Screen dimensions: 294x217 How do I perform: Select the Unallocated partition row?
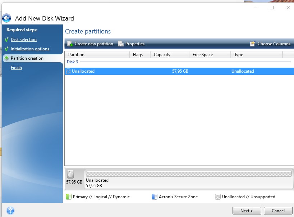coord(179,71)
